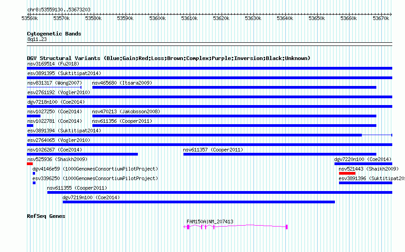Click the nsv525936 (Shaikh2009) label
The image size is (405, 252).
click(57, 159)
